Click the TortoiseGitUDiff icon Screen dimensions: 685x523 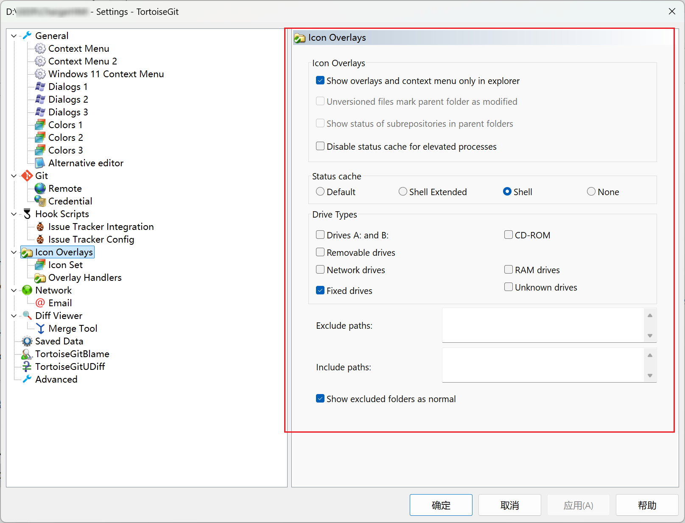pyautogui.click(x=27, y=366)
